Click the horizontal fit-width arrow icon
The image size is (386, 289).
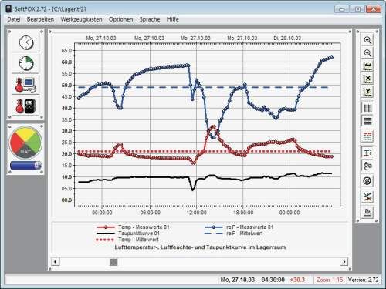click(367, 66)
